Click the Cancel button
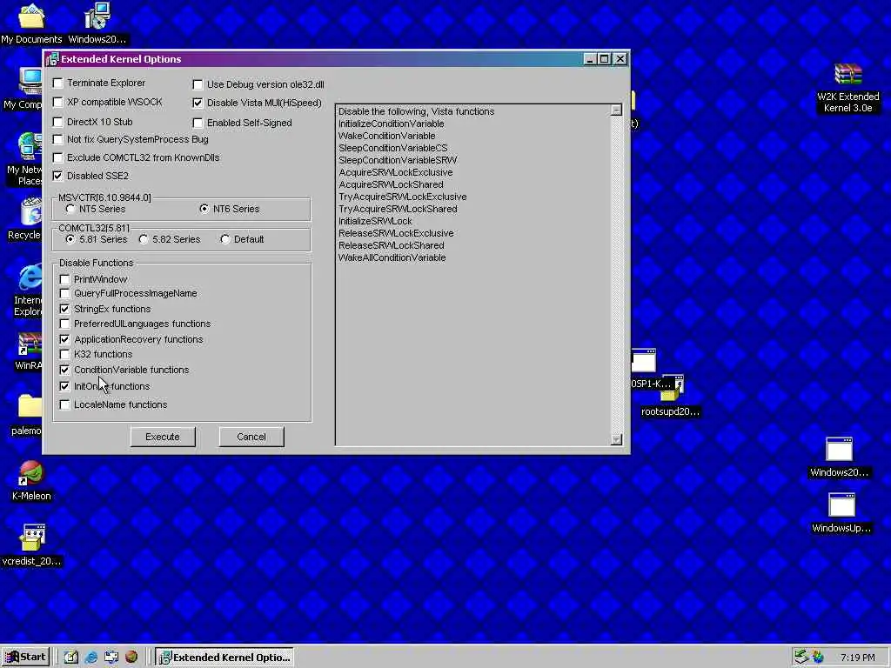 point(251,437)
